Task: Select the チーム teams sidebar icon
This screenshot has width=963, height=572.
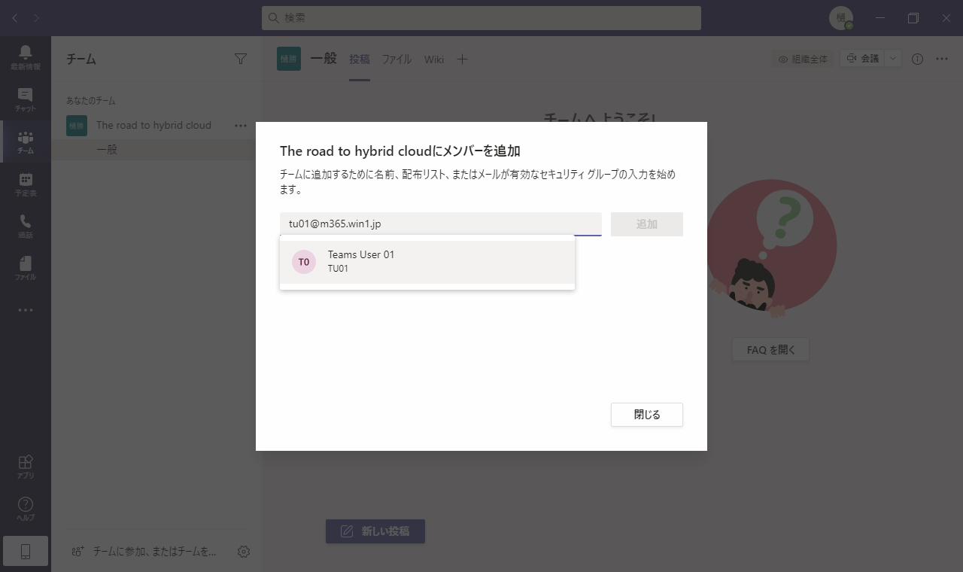Action: pos(26,141)
